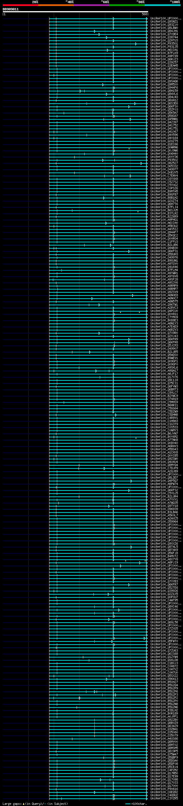Select hit UniRef100_Q93ZJ0
The height and width of the screenshot is (806, 183).
tap(164, 25)
